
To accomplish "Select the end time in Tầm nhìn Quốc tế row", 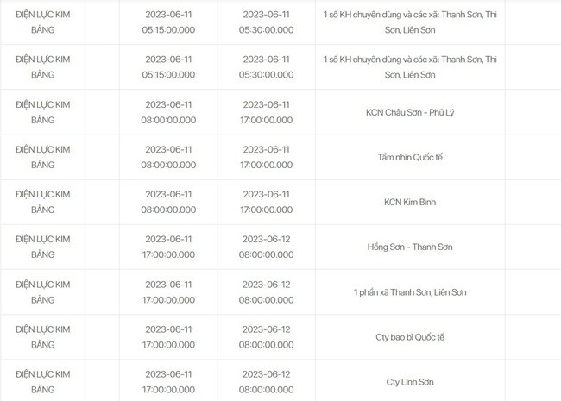I will (x=266, y=157).
